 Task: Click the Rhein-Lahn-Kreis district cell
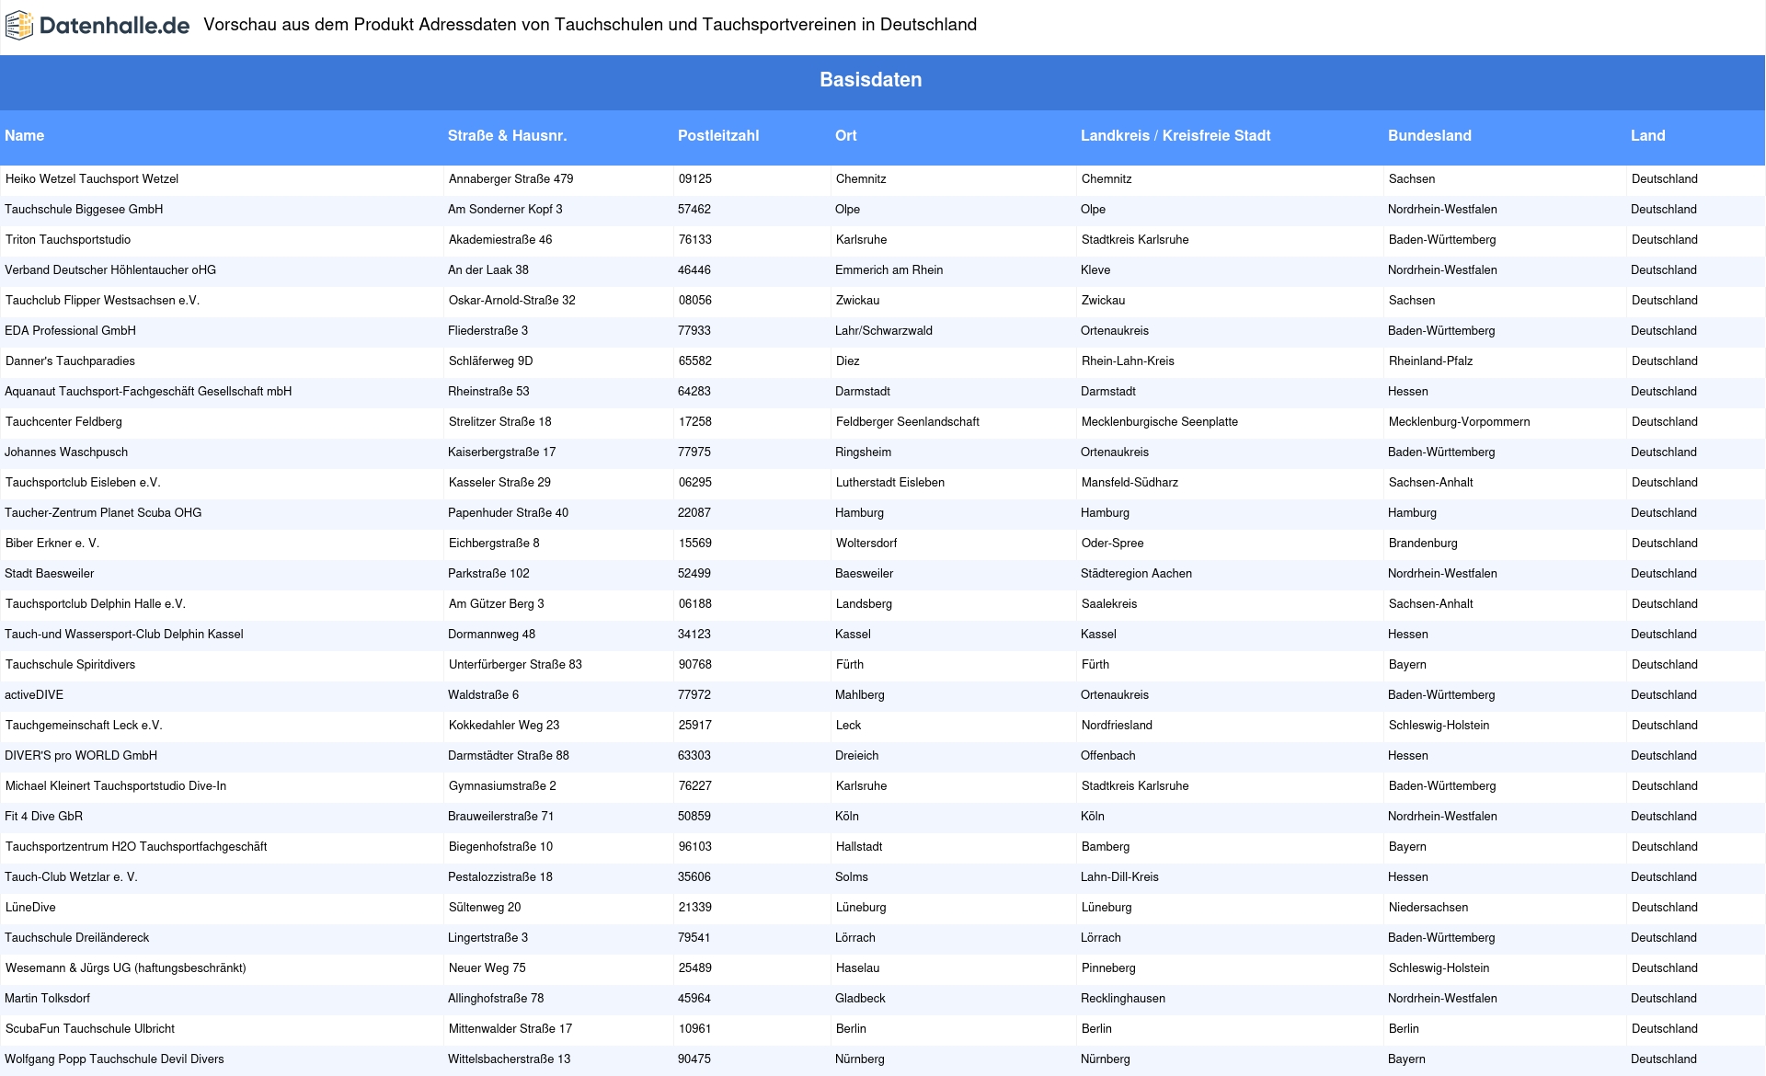[x=1128, y=361]
